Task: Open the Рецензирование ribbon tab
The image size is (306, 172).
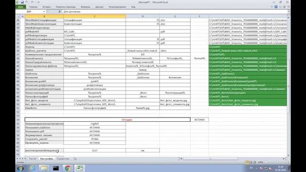Action: coord(117,7)
